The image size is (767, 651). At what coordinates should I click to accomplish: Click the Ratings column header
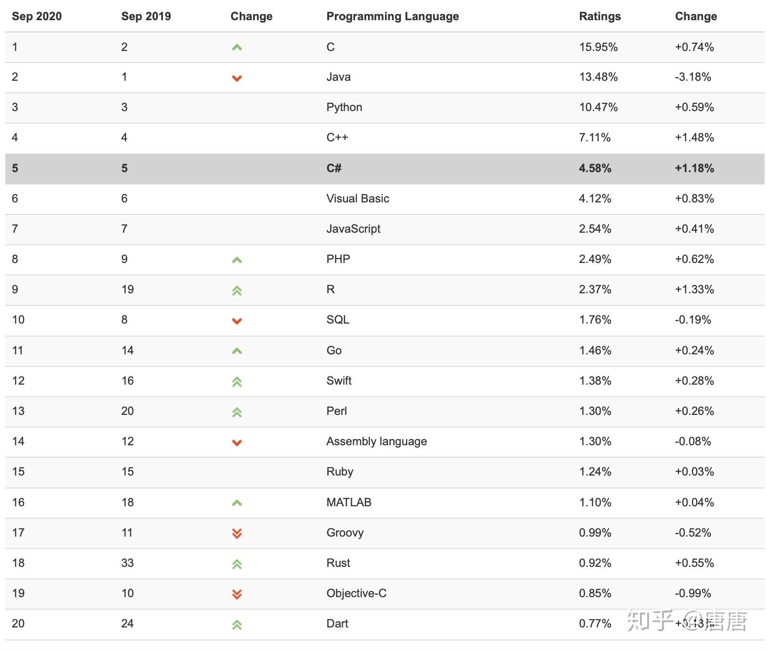(600, 16)
